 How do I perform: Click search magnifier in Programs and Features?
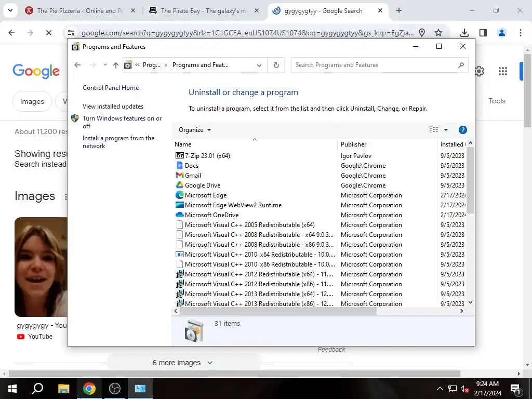pos(460,65)
